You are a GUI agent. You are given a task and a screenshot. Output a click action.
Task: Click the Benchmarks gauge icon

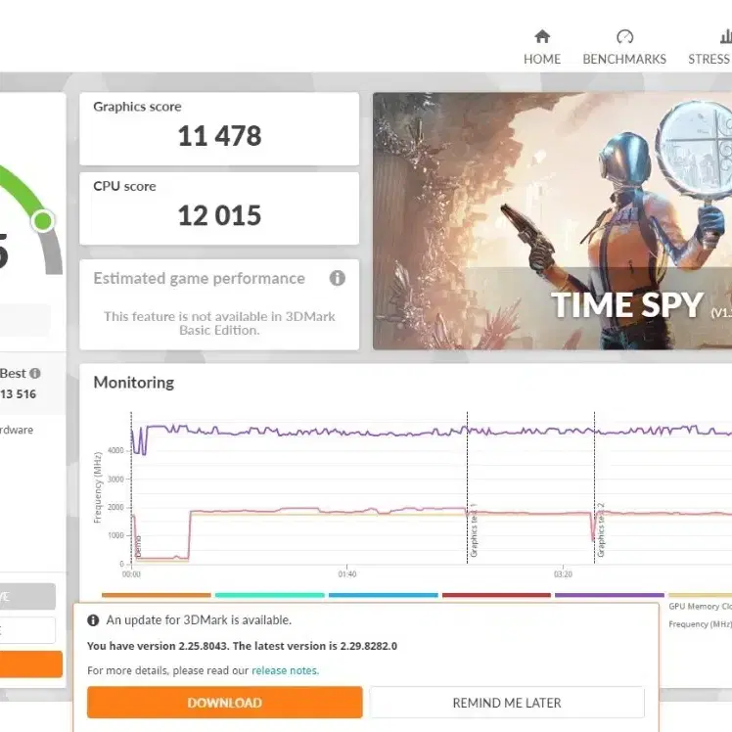click(x=624, y=36)
